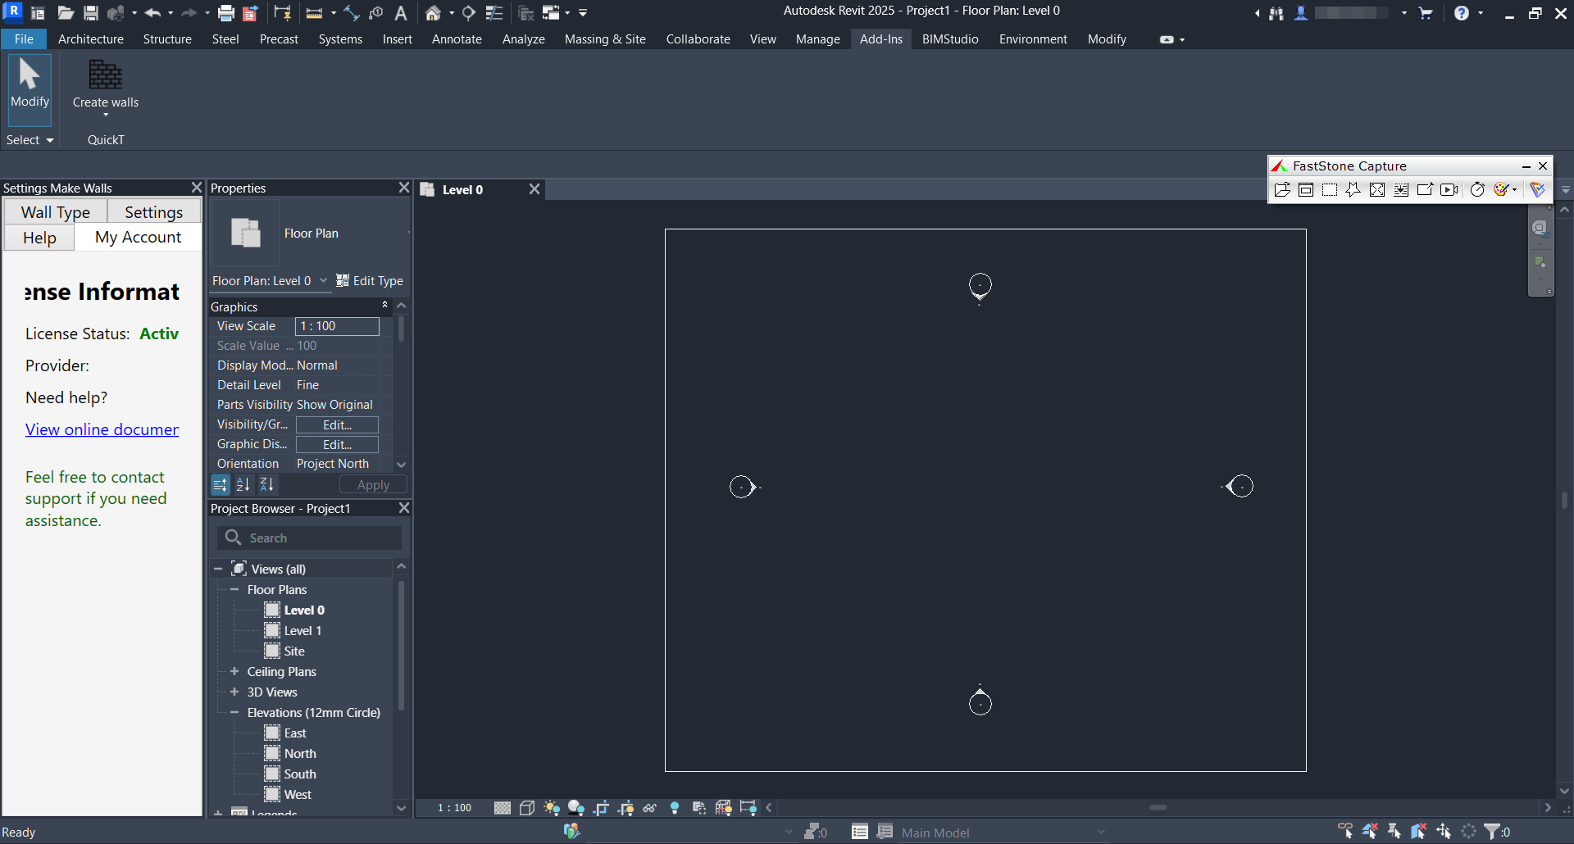Click the Project Browser Search field
The width and height of the screenshot is (1574, 844).
click(x=309, y=538)
